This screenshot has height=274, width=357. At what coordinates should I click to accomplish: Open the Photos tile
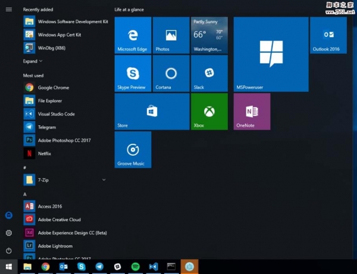(171, 35)
